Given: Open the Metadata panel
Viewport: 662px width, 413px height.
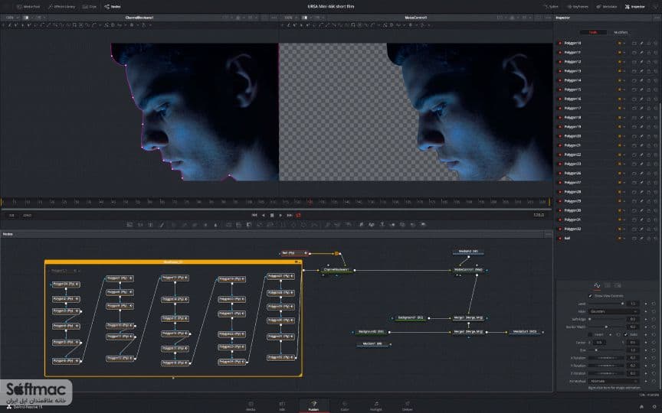Looking at the screenshot, I should click(606, 7).
